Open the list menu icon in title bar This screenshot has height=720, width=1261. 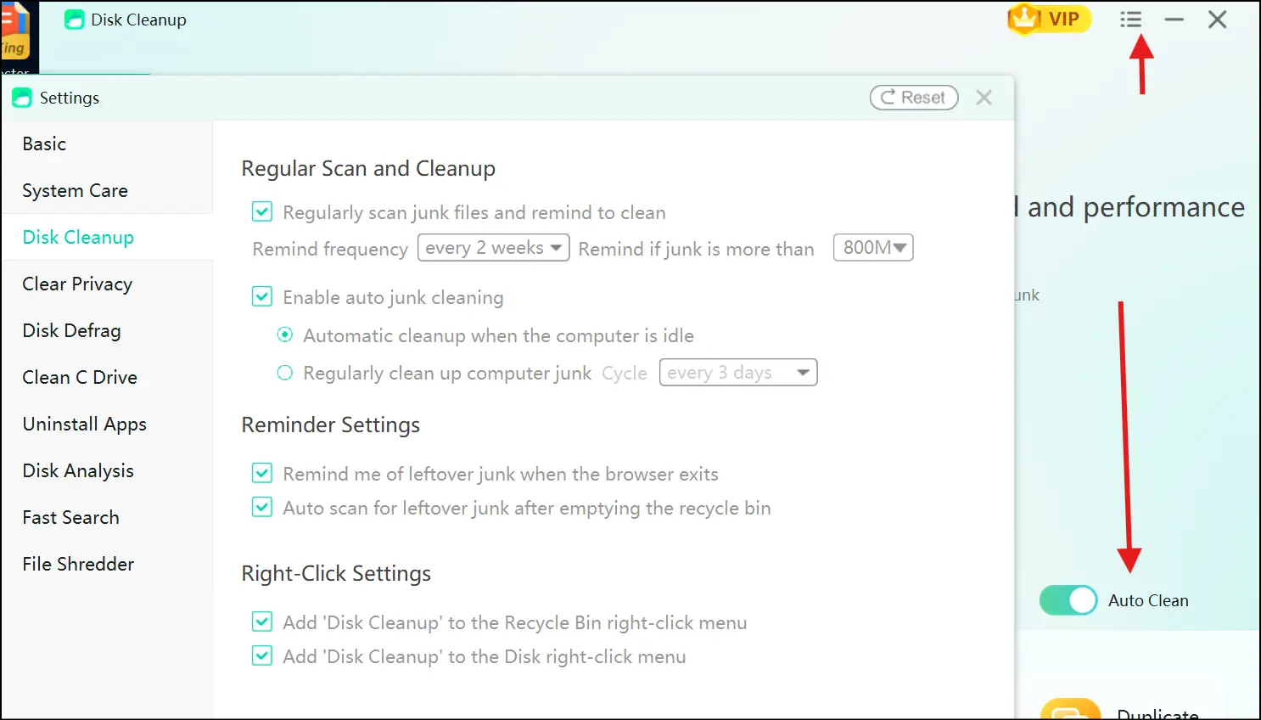[x=1130, y=19]
